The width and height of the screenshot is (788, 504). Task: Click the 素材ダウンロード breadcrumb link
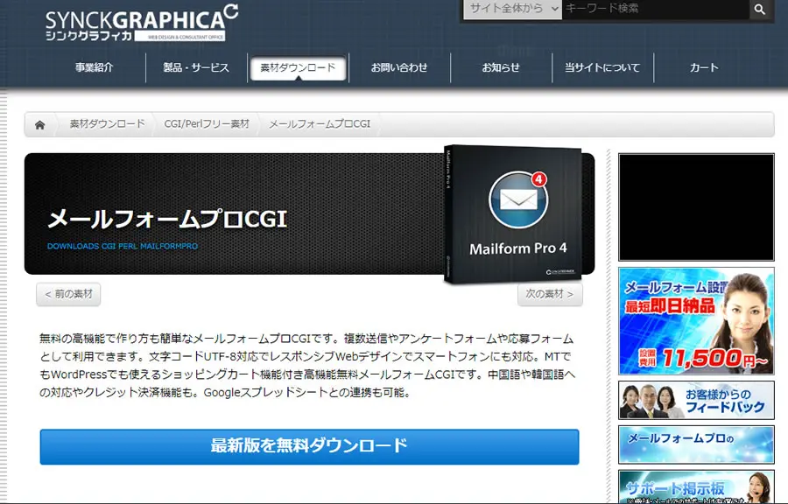107,124
